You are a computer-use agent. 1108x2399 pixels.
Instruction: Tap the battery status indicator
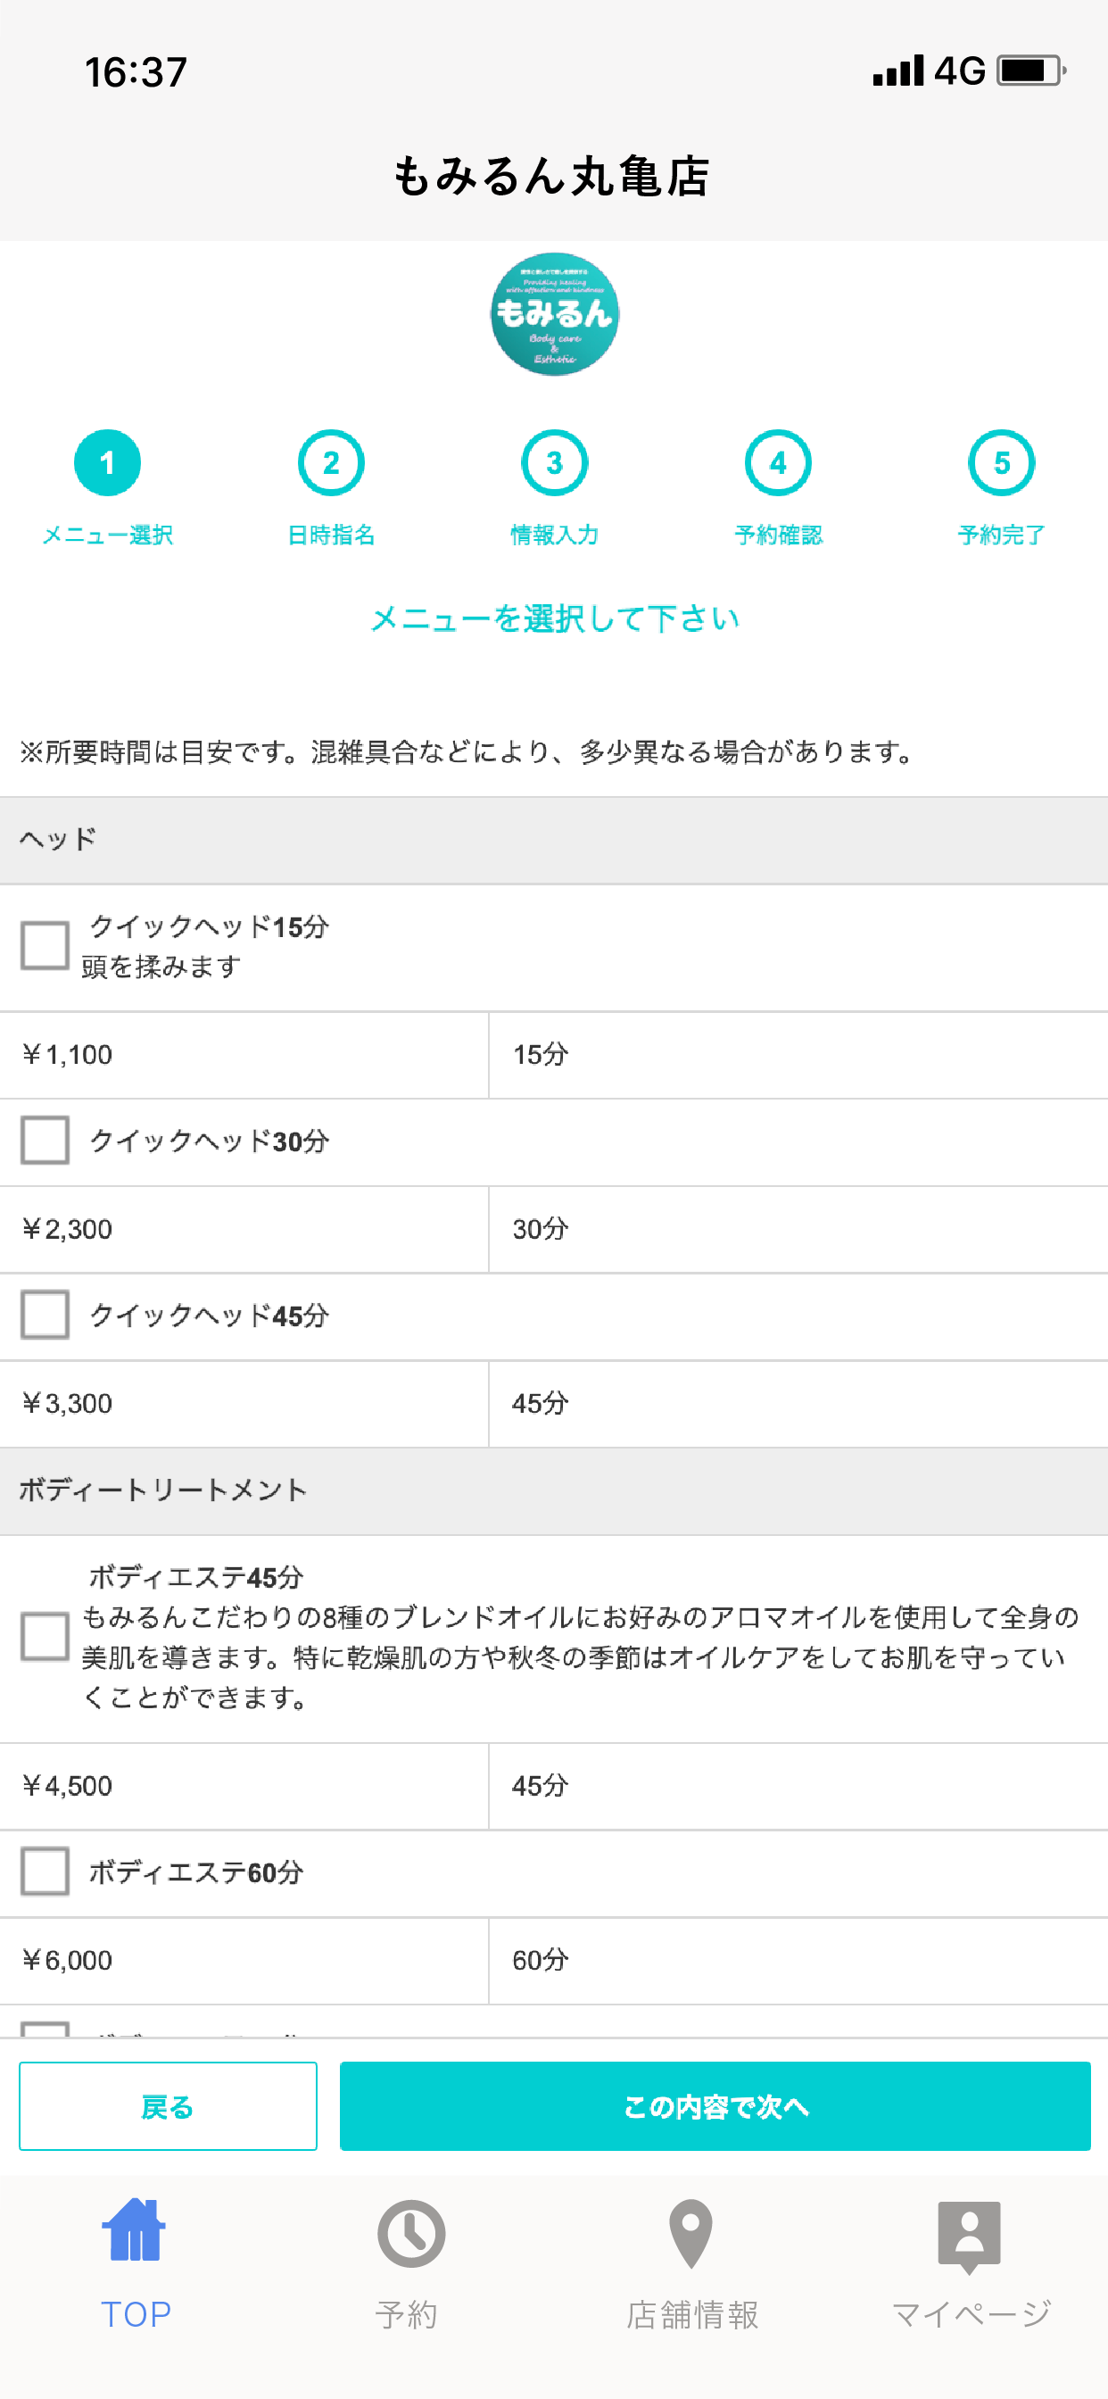click(x=1030, y=71)
